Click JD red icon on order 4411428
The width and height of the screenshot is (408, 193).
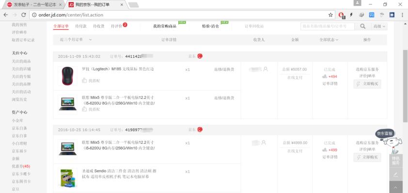(200, 56)
